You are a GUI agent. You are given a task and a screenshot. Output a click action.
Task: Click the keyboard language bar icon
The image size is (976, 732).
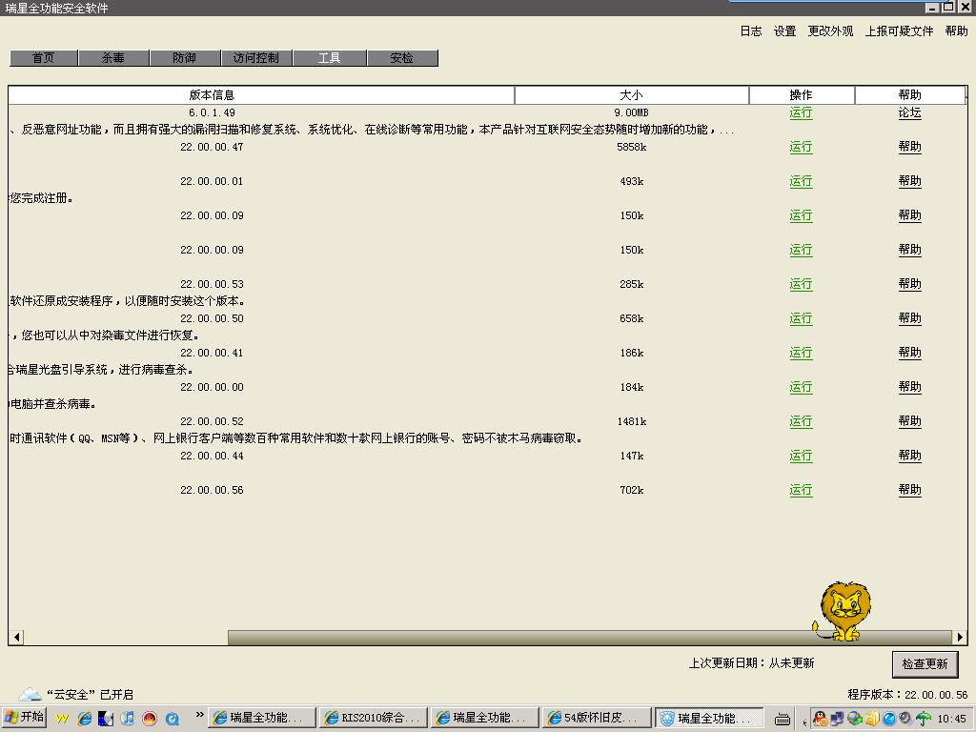click(783, 720)
